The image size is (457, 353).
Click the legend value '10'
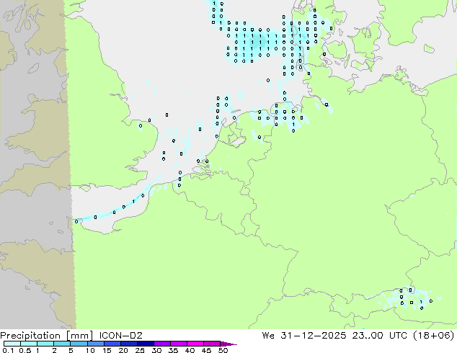[90, 350]
